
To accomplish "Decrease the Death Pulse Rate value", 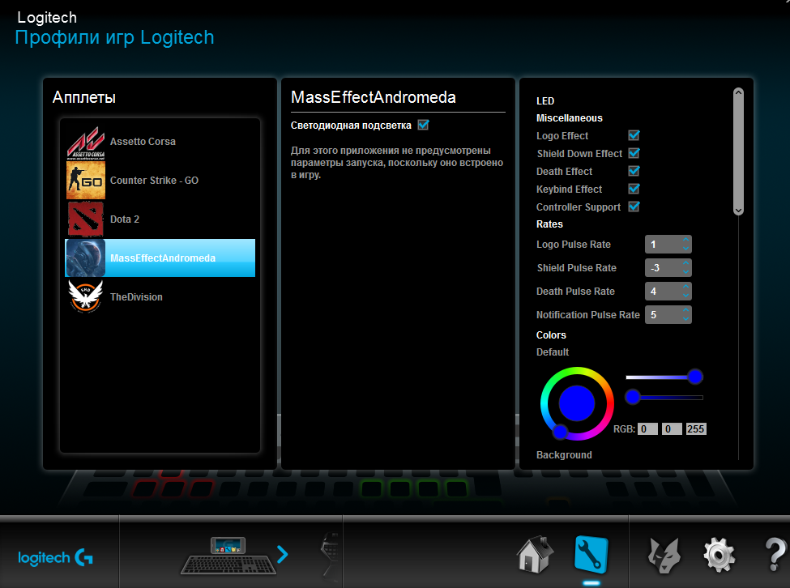I will pos(685,296).
